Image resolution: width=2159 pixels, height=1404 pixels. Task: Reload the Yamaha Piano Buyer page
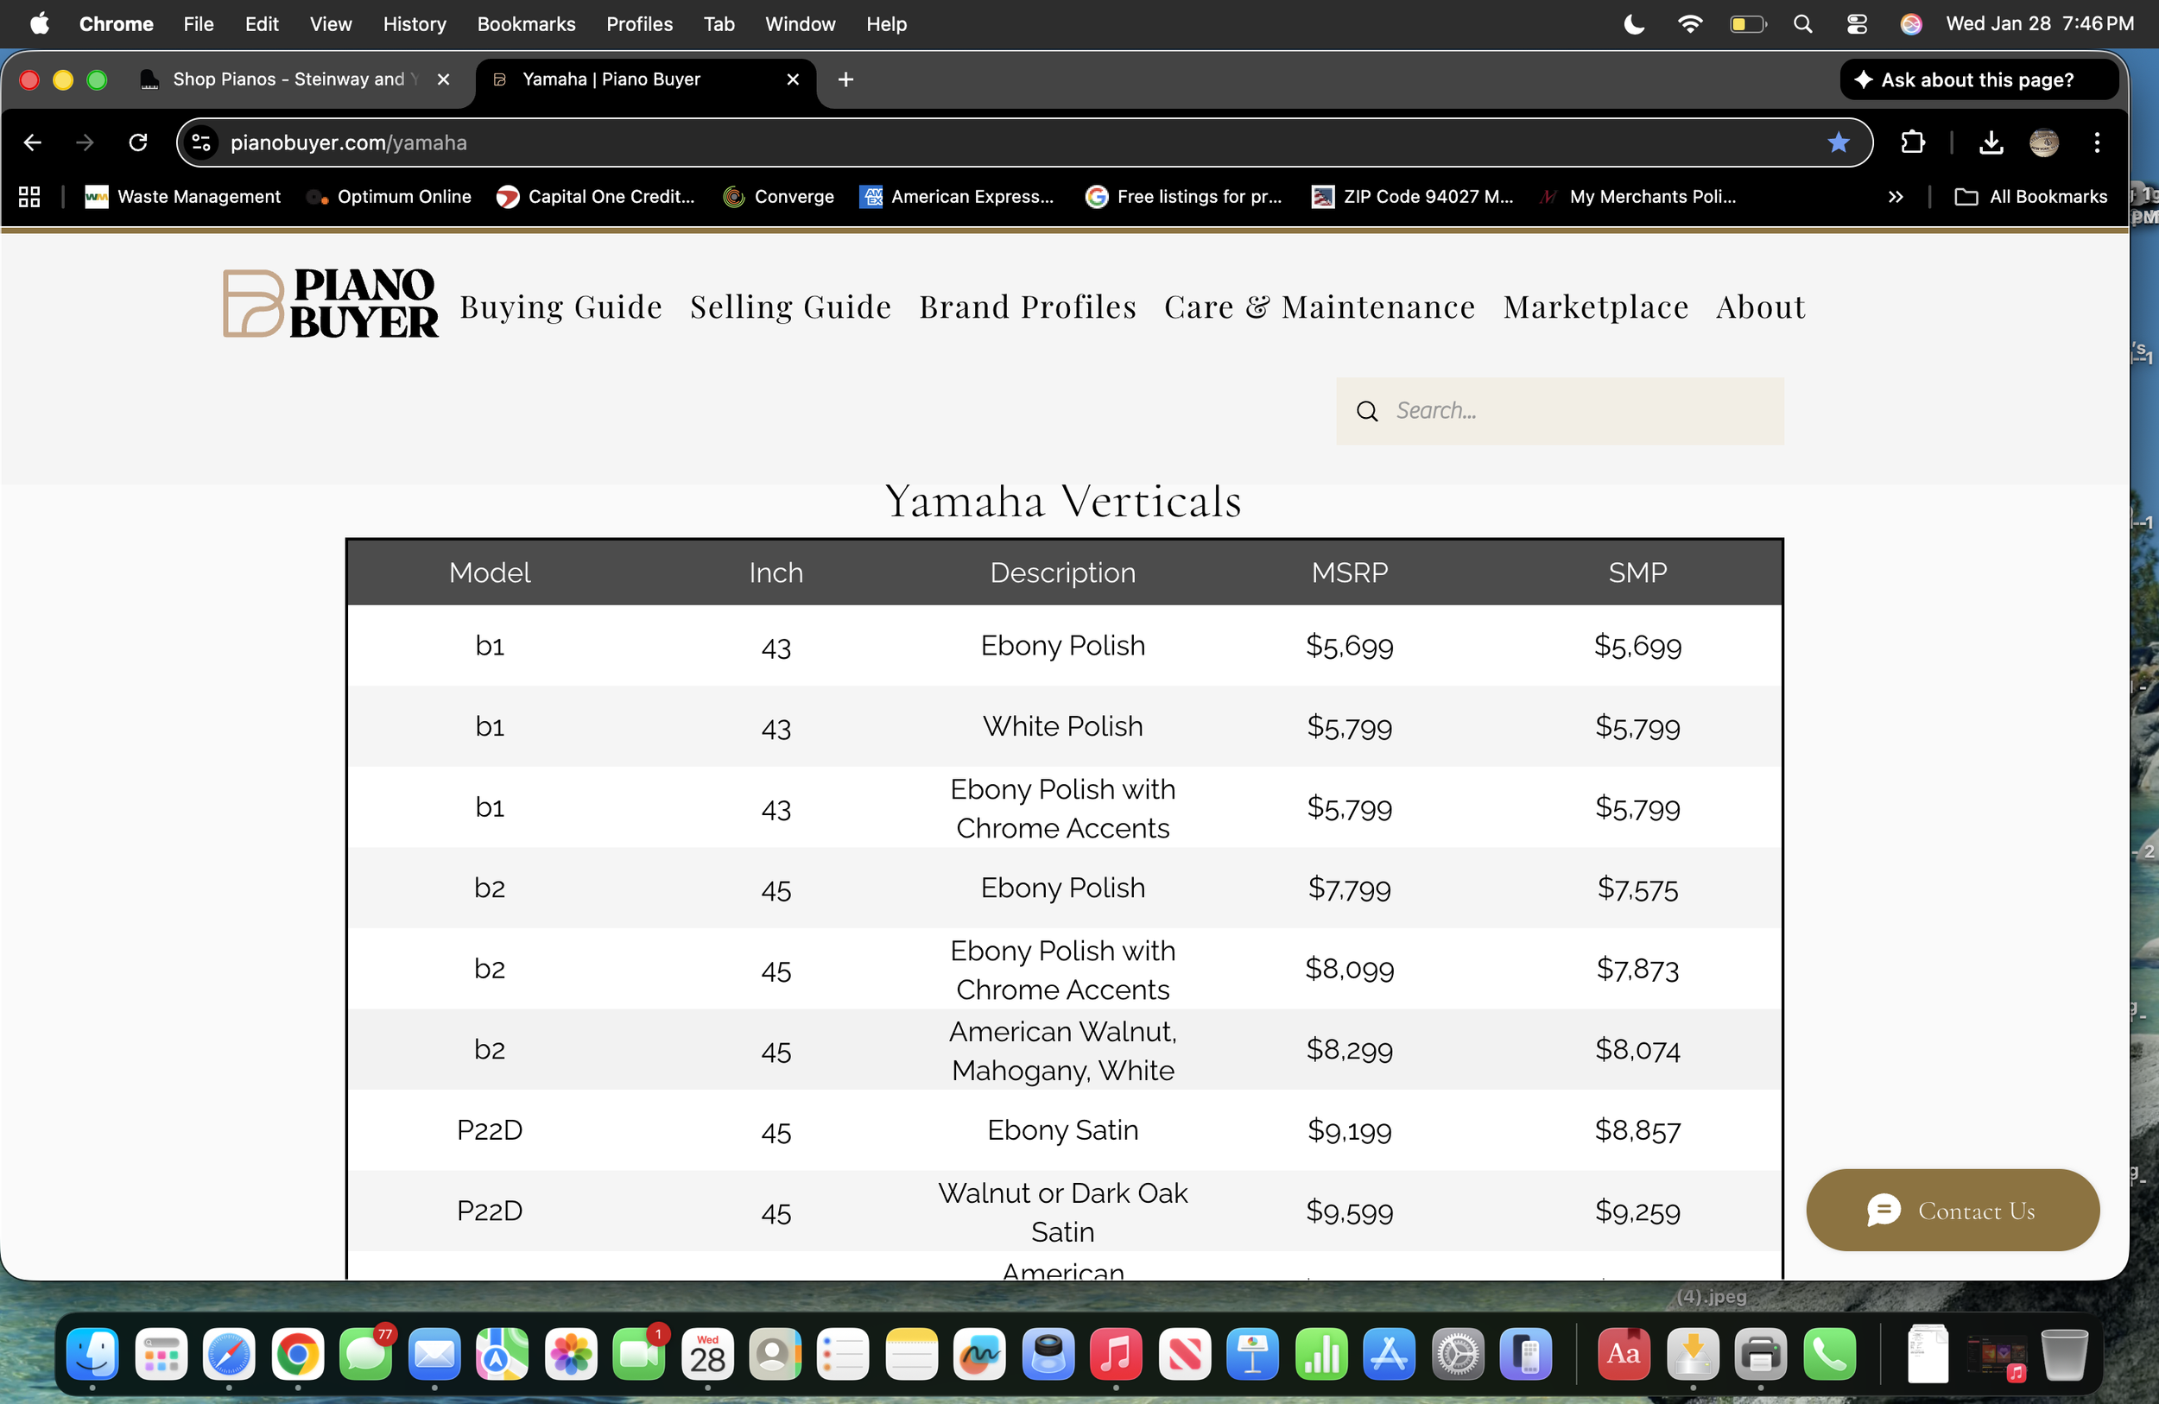138,142
